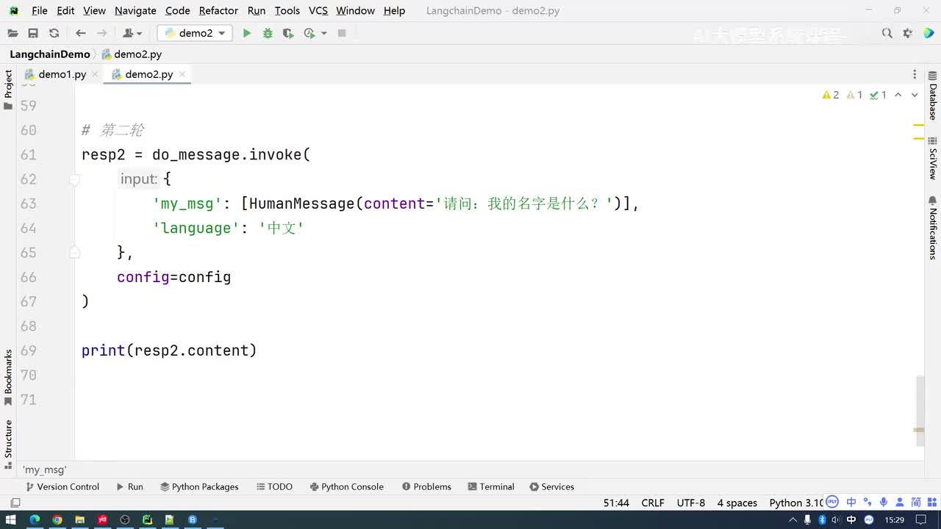Image resolution: width=941 pixels, height=529 pixels.
Task: Toggle the Terminal tool window
Action: [490, 486]
